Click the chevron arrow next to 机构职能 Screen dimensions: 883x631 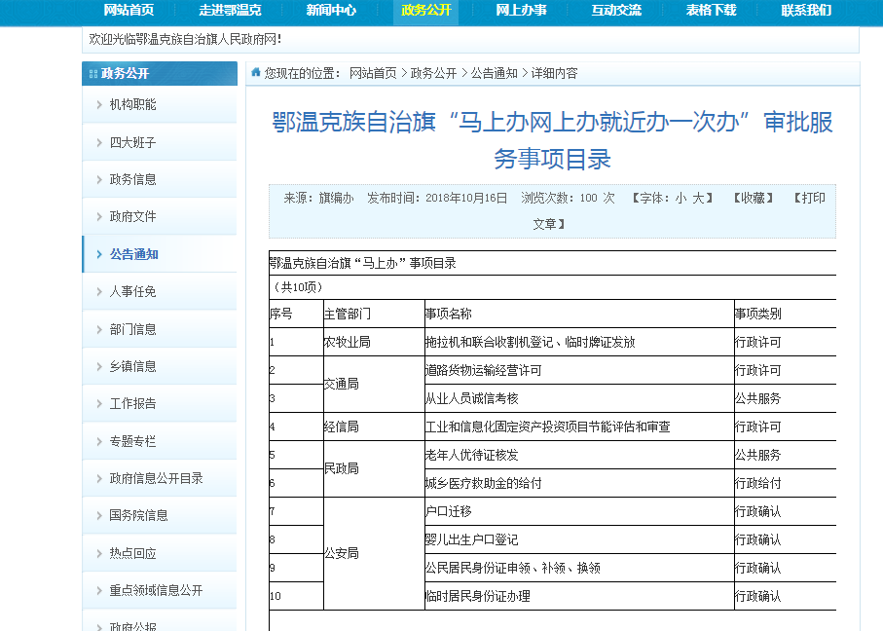[x=98, y=105]
